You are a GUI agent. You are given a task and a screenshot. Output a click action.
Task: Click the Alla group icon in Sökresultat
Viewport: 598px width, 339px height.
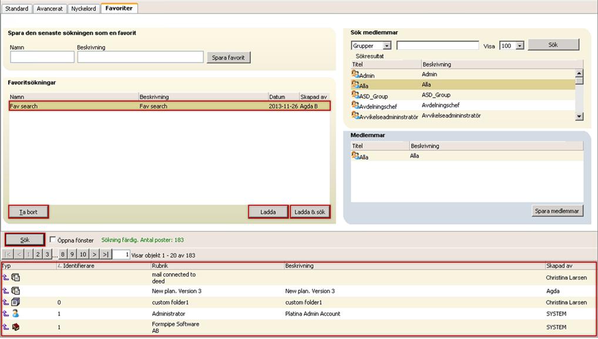pyautogui.click(x=355, y=84)
